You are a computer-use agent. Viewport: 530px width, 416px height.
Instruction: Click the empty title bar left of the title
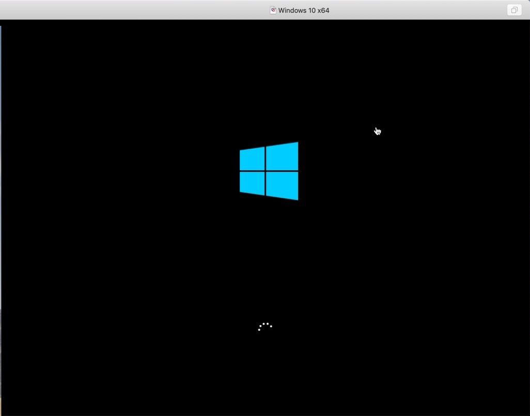pyautogui.click(x=135, y=10)
